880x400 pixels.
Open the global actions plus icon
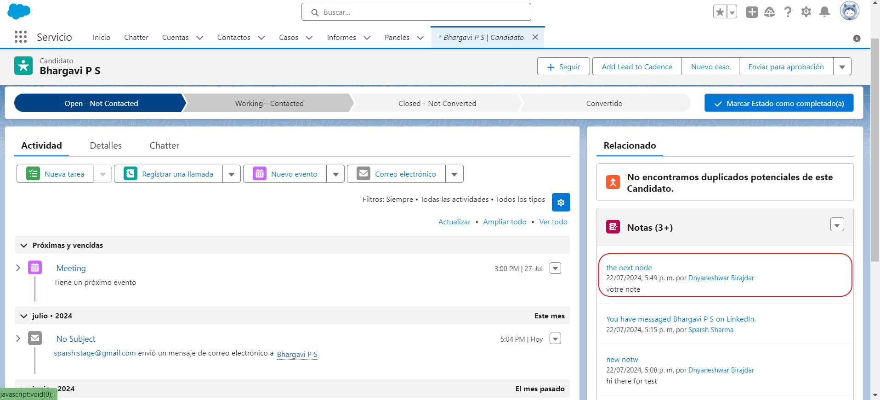pyautogui.click(x=752, y=12)
